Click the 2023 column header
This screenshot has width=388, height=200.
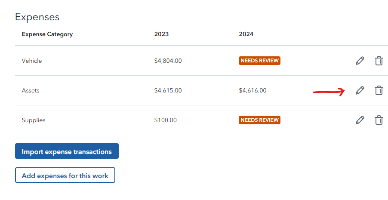click(161, 34)
